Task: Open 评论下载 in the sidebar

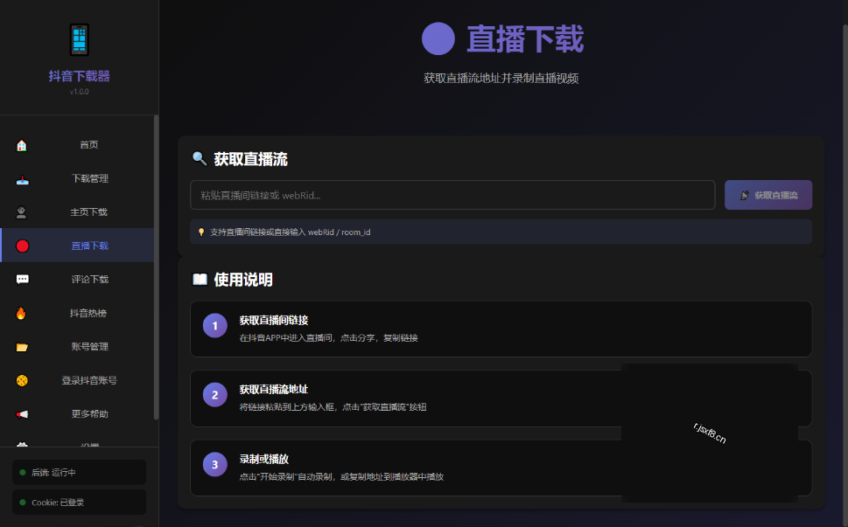Action: click(77, 279)
